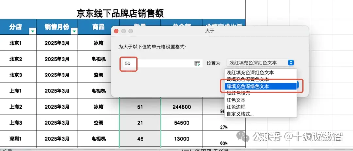
Task: Select 2025年3月 in the 北京1 row
Action: (57, 43)
